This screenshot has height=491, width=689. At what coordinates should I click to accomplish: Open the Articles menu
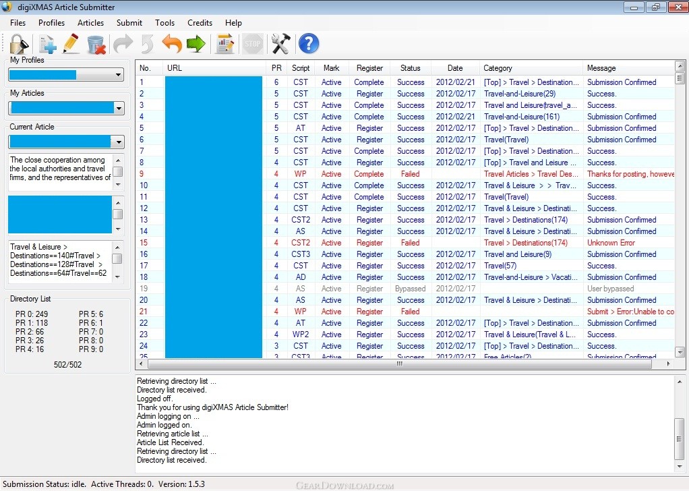tap(90, 23)
